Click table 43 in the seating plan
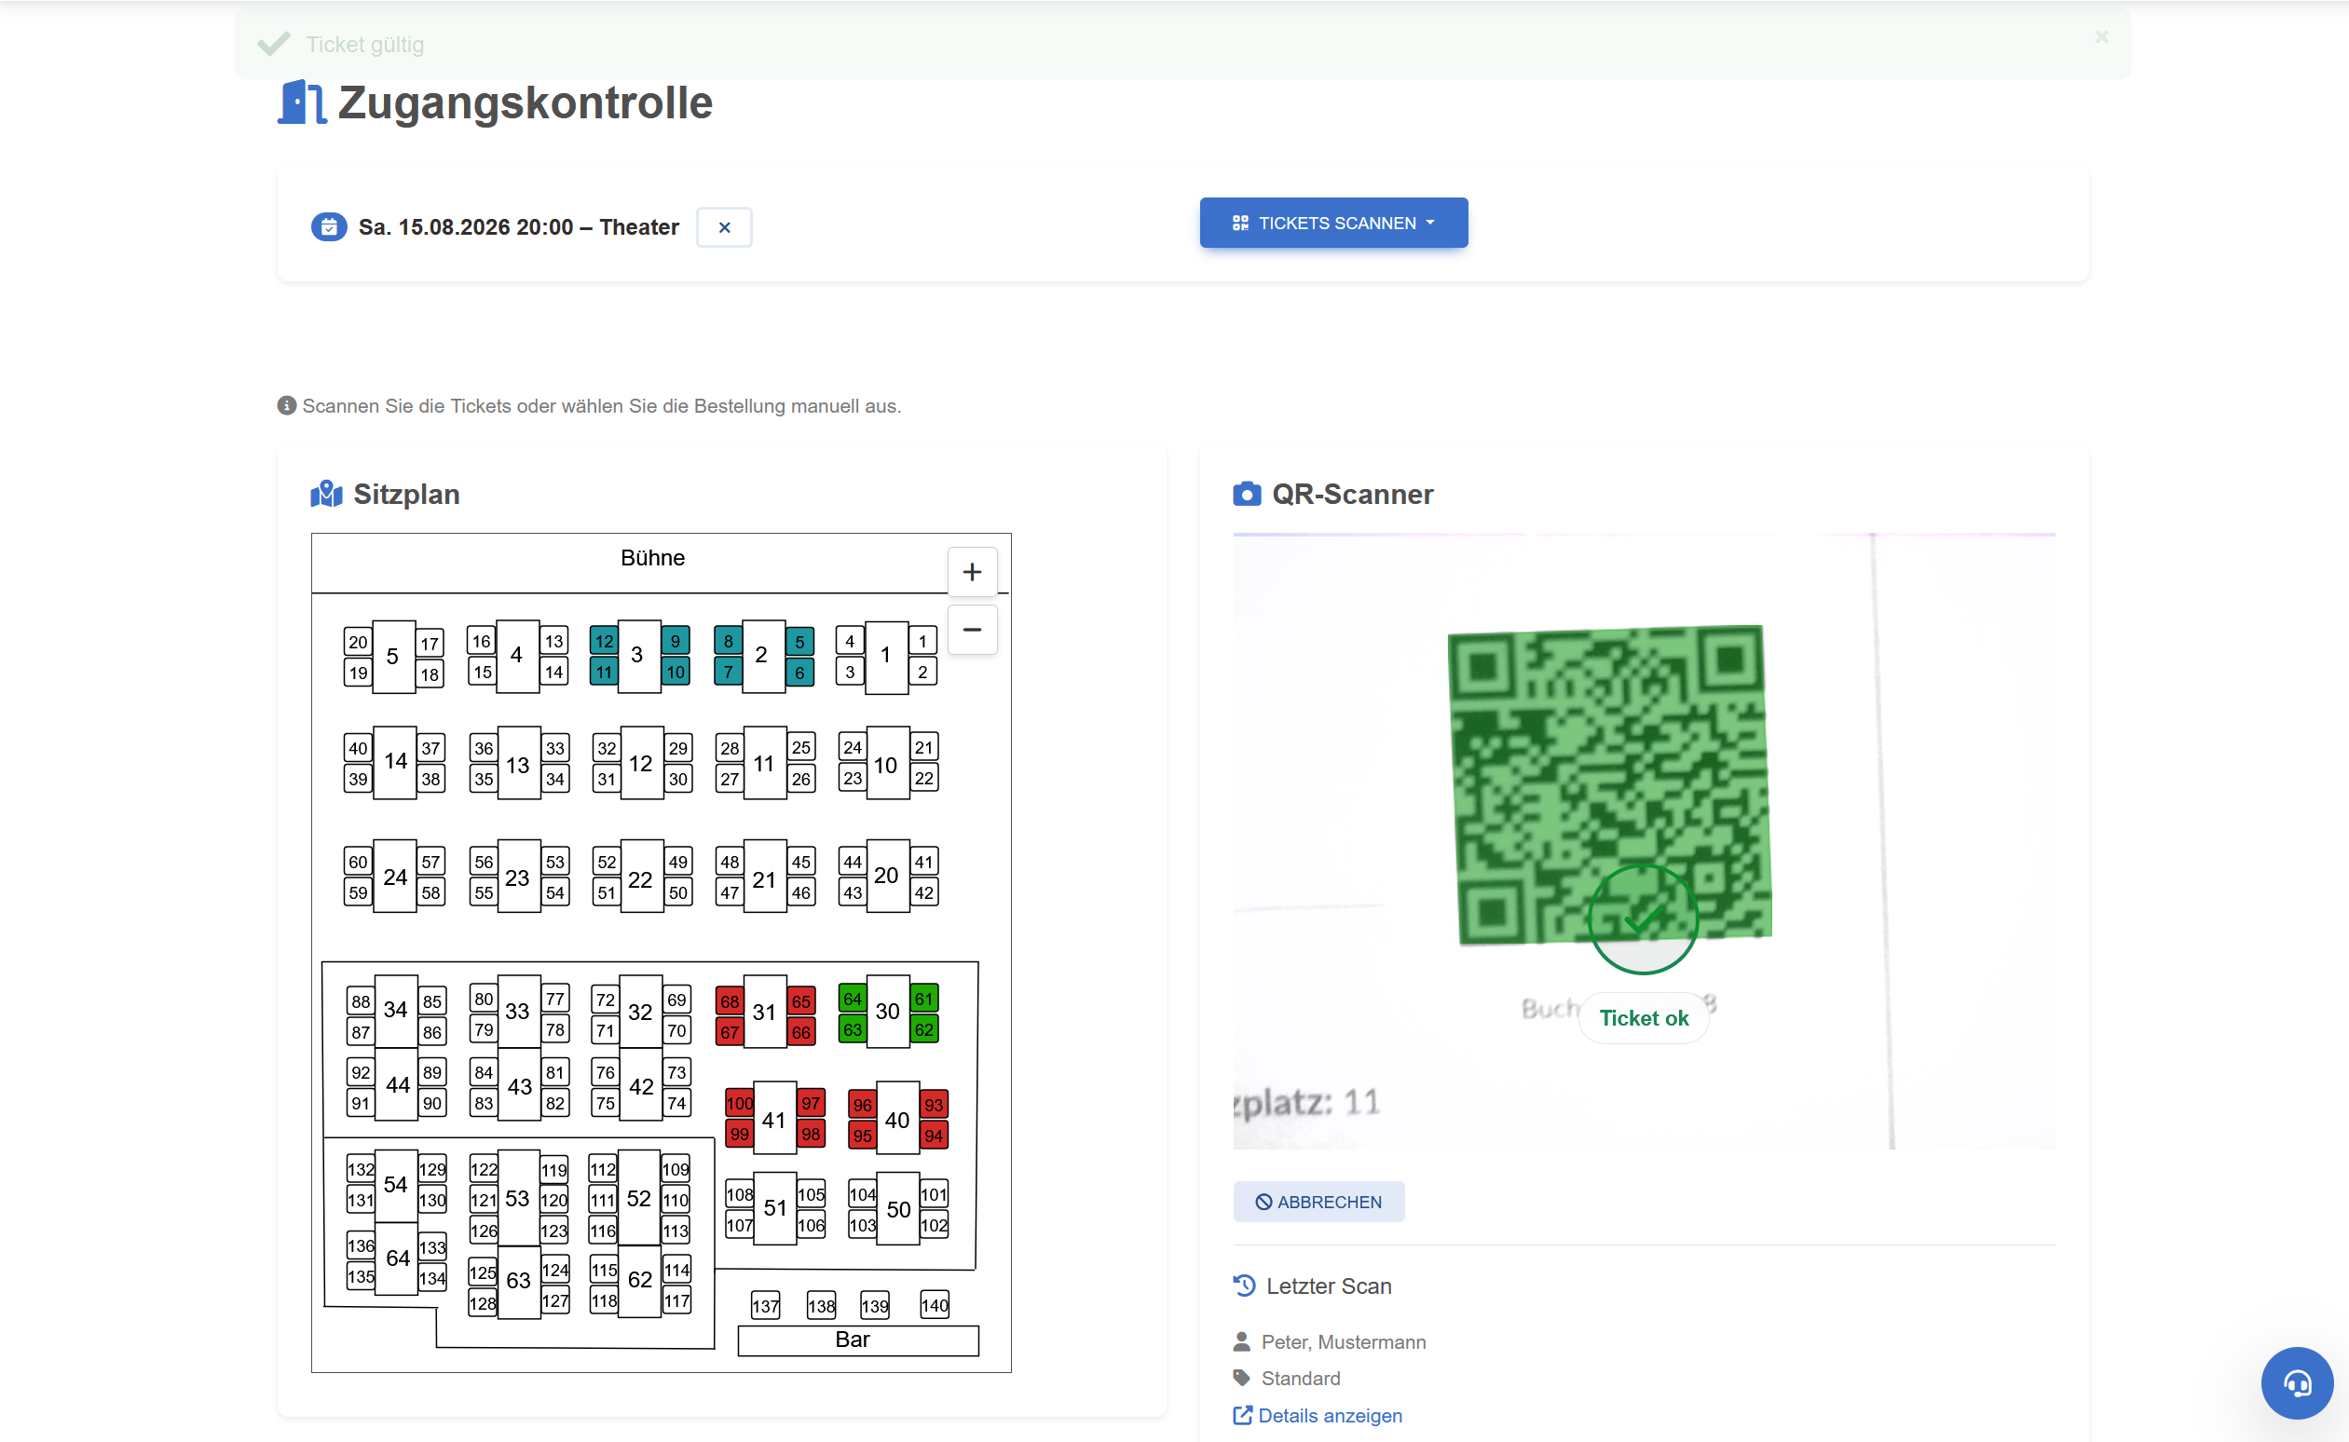Image resolution: width=2349 pixels, height=1442 pixels. [520, 1085]
